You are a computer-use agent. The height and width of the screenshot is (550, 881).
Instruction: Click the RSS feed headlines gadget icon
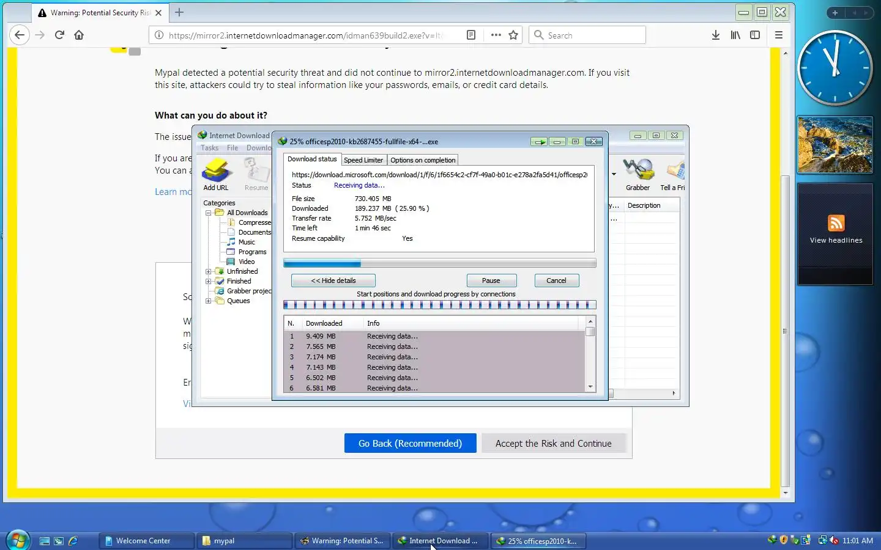(836, 223)
